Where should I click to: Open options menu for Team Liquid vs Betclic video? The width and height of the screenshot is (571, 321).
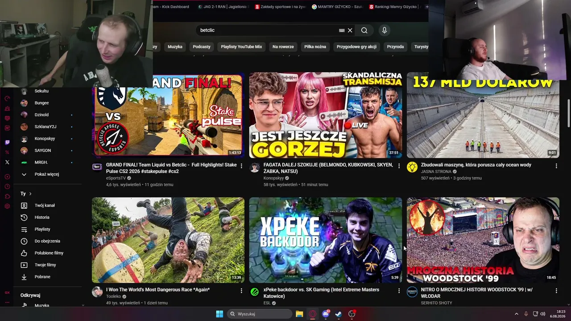point(241,166)
